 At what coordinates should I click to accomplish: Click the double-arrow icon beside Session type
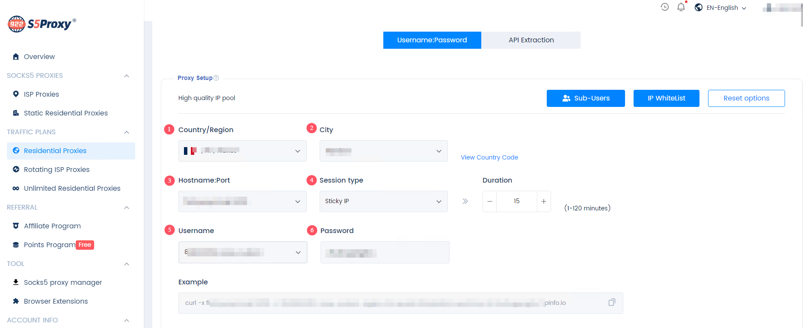[x=465, y=201]
